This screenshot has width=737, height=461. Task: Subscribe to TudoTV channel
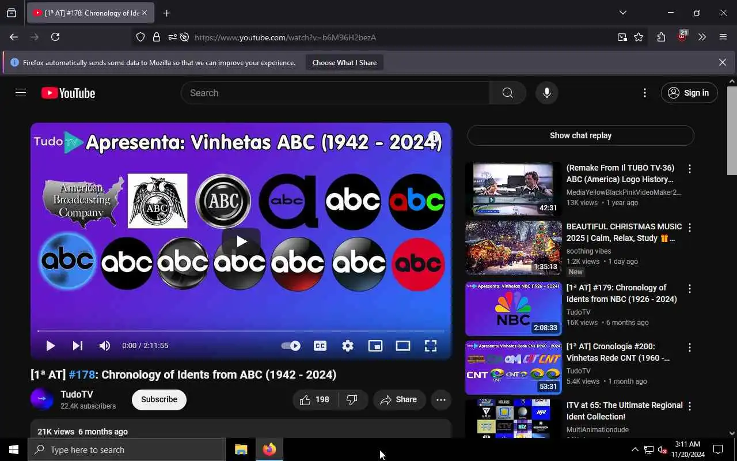click(x=159, y=399)
